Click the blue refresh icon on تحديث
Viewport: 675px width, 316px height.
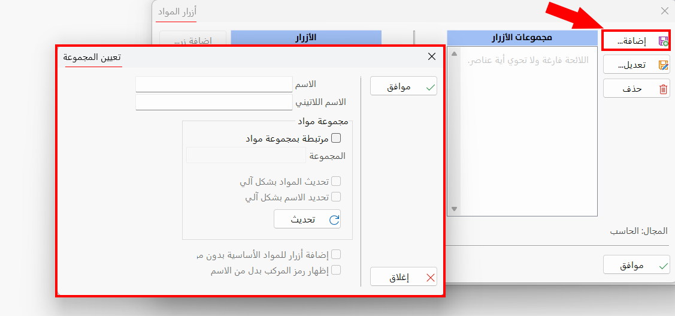[334, 220]
